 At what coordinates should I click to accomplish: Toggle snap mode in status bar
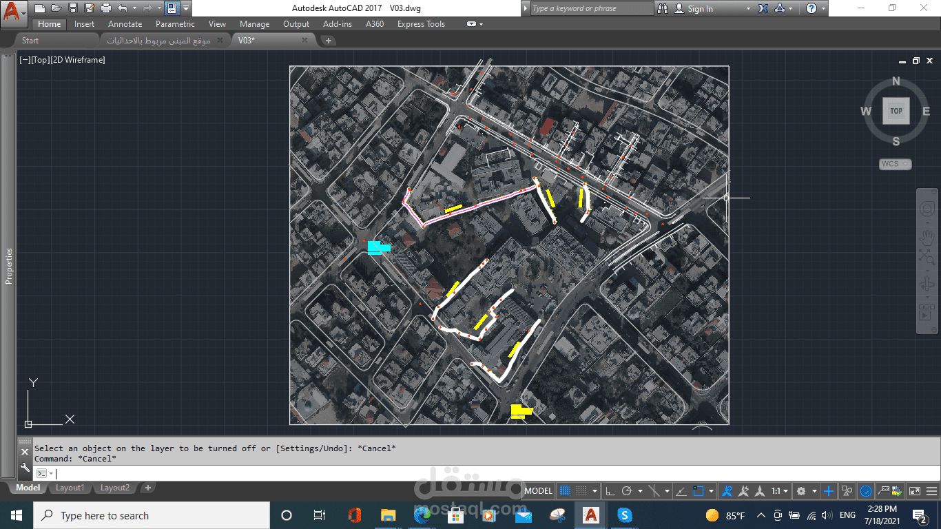click(x=581, y=491)
